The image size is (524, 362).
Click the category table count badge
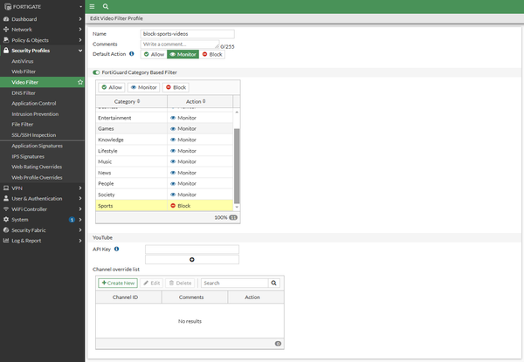pyautogui.click(x=233, y=217)
